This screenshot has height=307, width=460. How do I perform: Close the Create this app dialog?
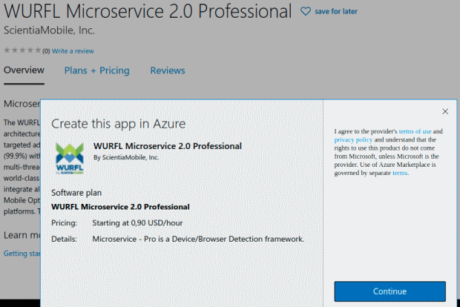(x=445, y=111)
